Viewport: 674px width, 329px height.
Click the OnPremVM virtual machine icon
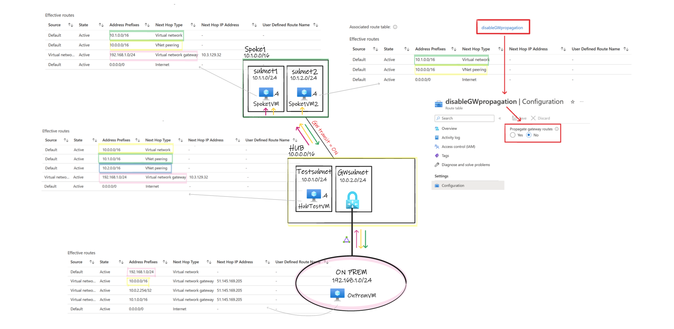pos(337,294)
